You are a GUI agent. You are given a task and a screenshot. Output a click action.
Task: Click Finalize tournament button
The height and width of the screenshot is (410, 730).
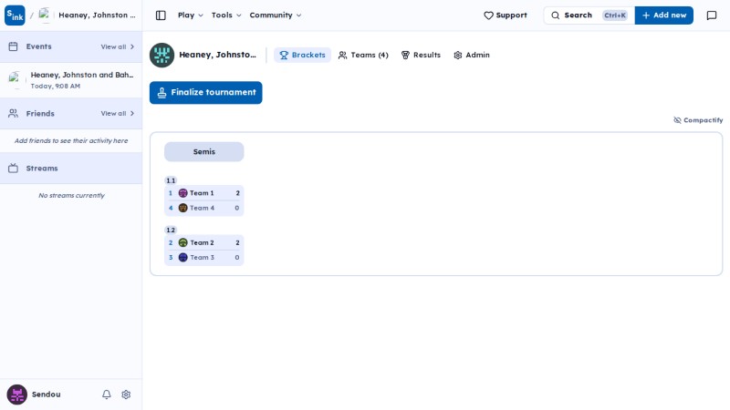pos(206,93)
